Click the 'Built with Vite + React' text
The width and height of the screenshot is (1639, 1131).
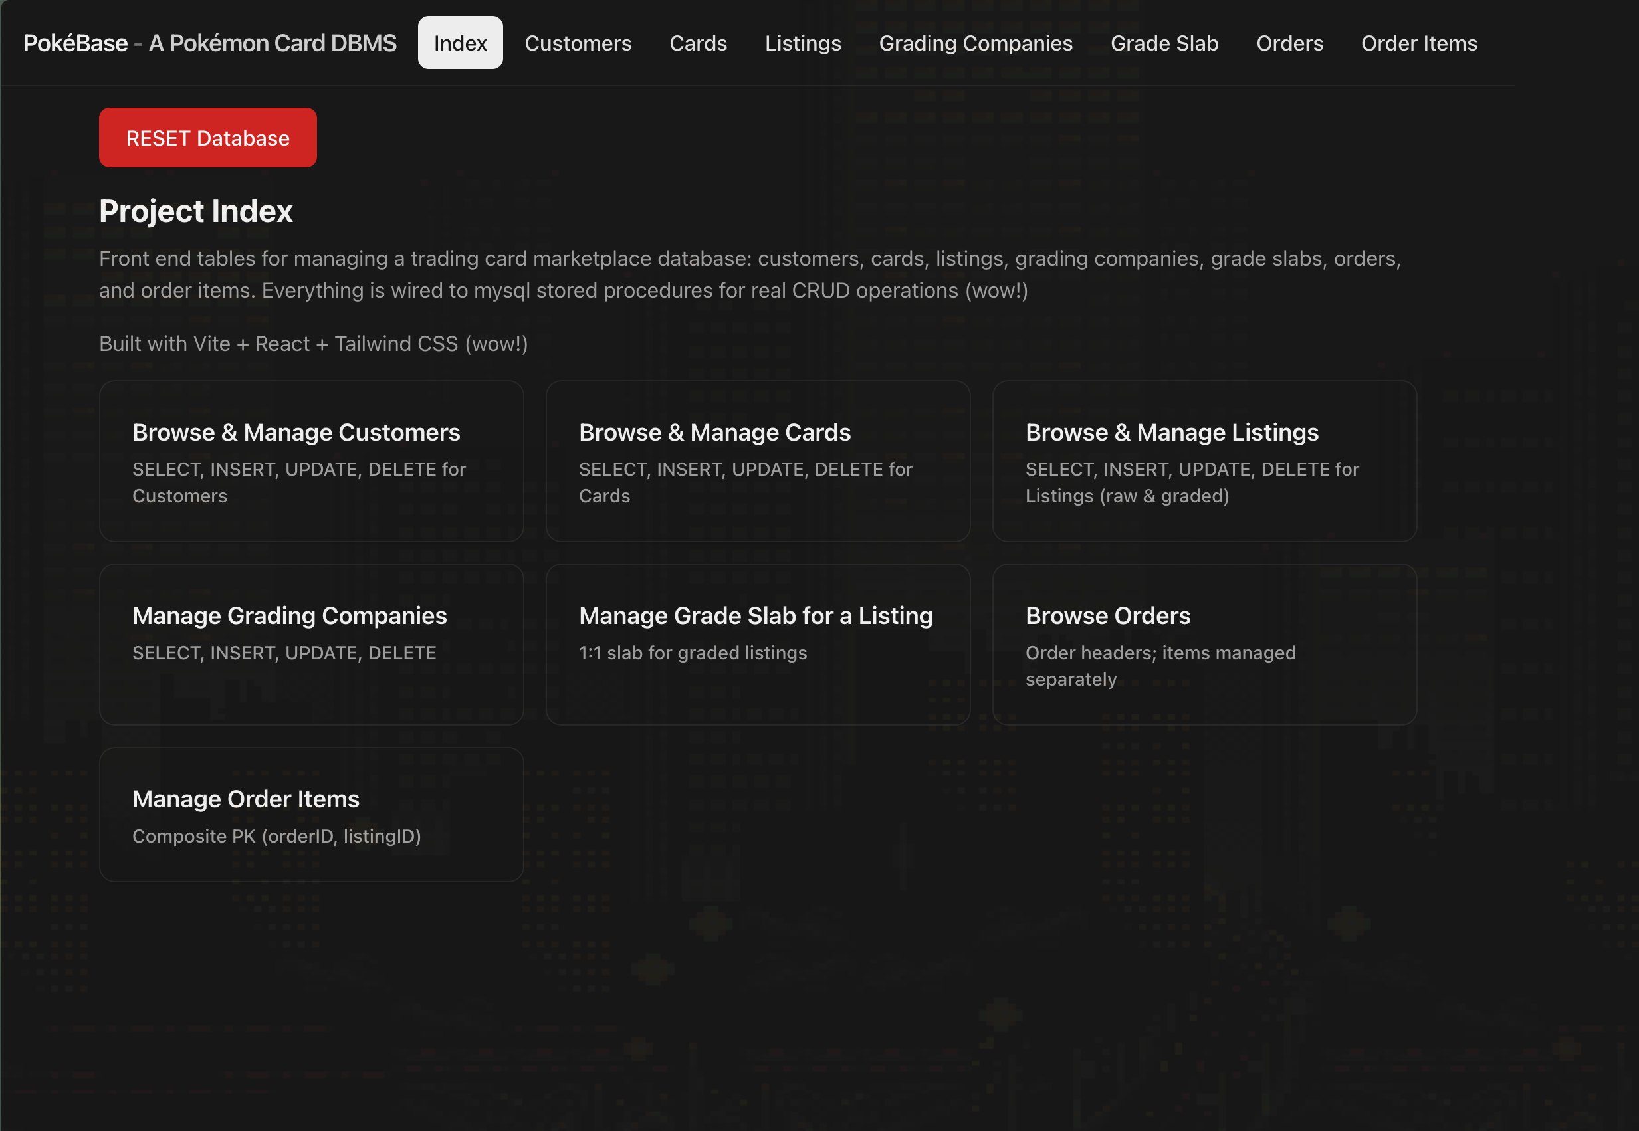313,344
